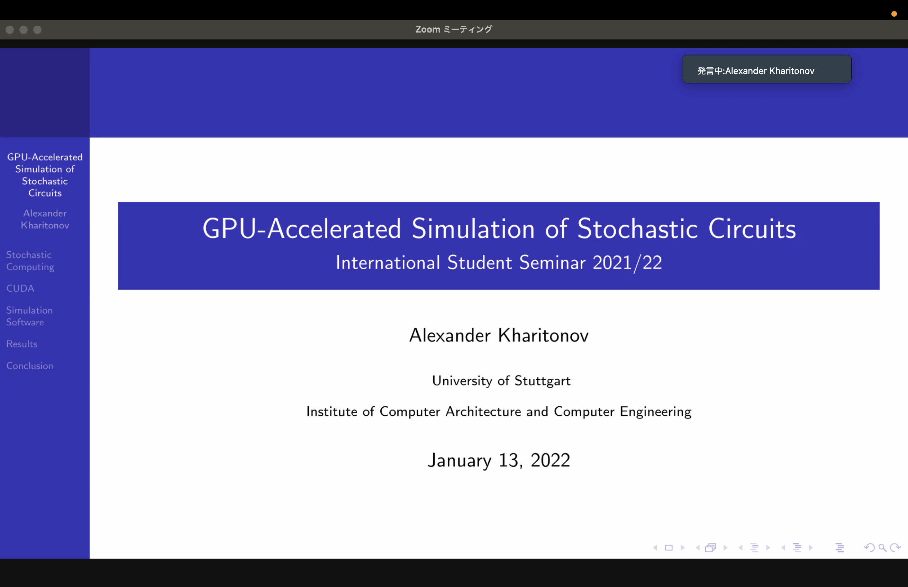The height and width of the screenshot is (587, 908).
Task: Close the Zoom meeting window
Action: [x=10, y=30]
